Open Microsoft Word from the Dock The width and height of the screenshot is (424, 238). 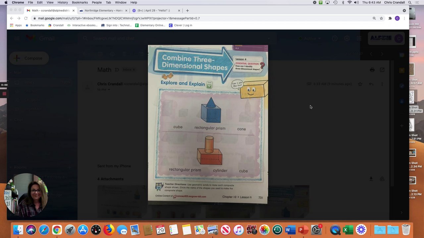pos(290,229)
